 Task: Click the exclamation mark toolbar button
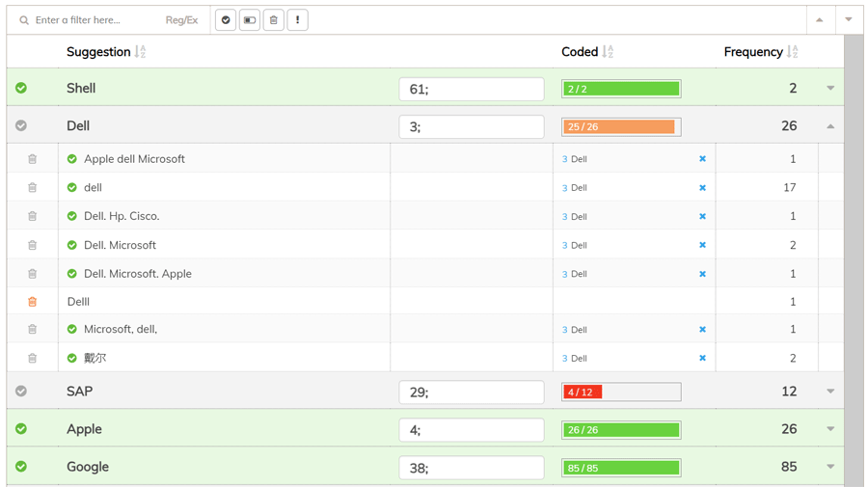[297, 20]
